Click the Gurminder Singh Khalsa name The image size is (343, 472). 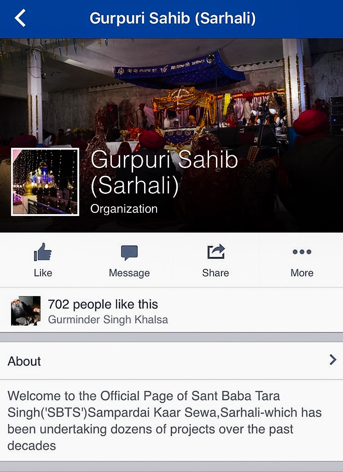tap(108, 320)
